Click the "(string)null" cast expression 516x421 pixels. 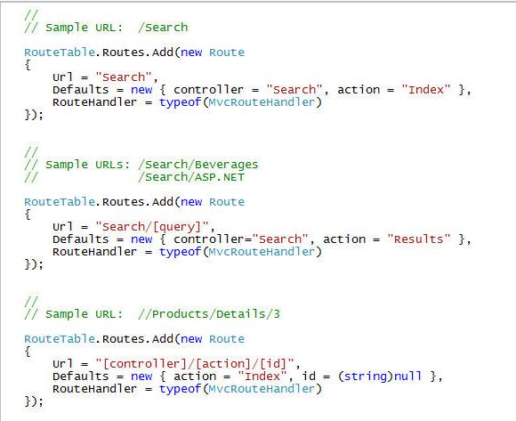(380, 376)
